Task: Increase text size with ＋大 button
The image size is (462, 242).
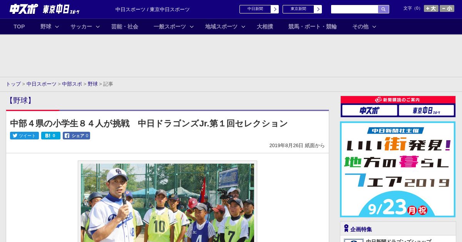Action: tap(431, 8)
